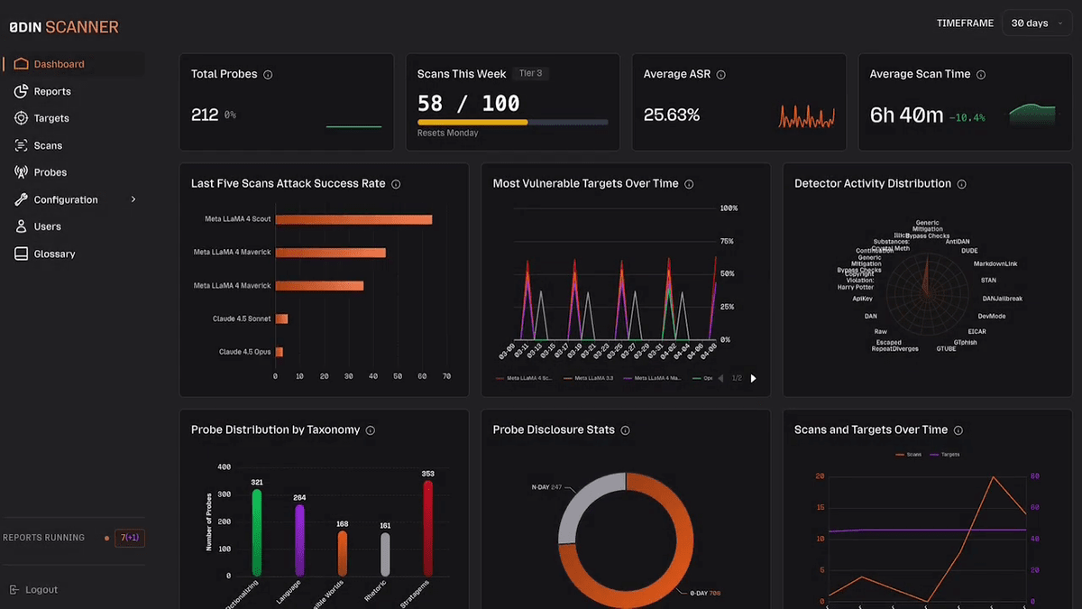Screen dimensions: 1082x609
Task: Click info icon beside Detector Activity Distribution
Action: click(x=961, y=184)
